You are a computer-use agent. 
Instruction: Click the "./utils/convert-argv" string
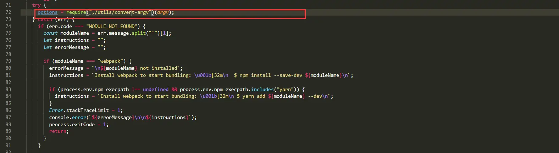coord(120,12)
